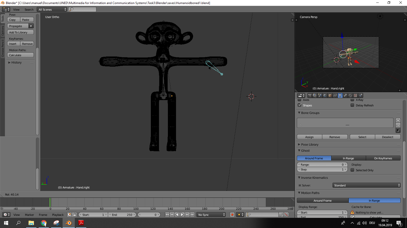The image size is (407, 228).
Task: Click the Assign button under Bone Groups
Action: [x=309, y=137]
